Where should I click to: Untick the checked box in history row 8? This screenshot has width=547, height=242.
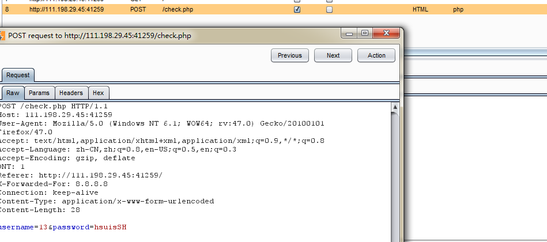[x=297, y=10]
